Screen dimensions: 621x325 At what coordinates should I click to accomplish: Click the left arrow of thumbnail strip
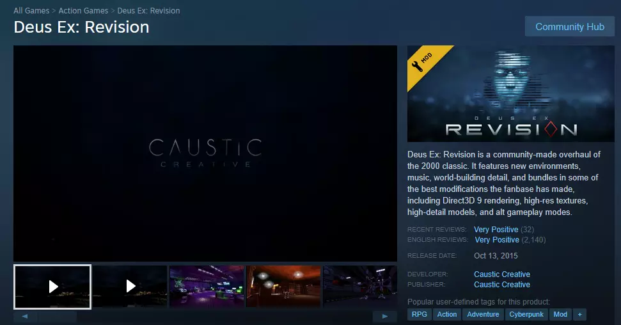[x=25, y=316]
